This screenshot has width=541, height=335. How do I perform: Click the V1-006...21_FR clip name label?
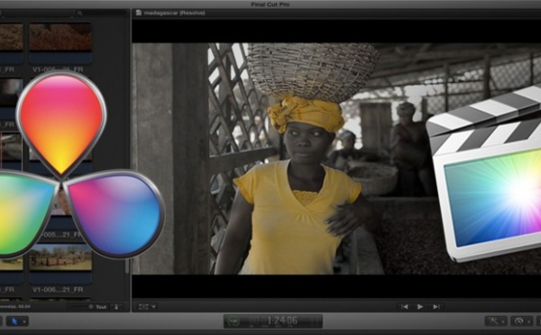point(58,289)
